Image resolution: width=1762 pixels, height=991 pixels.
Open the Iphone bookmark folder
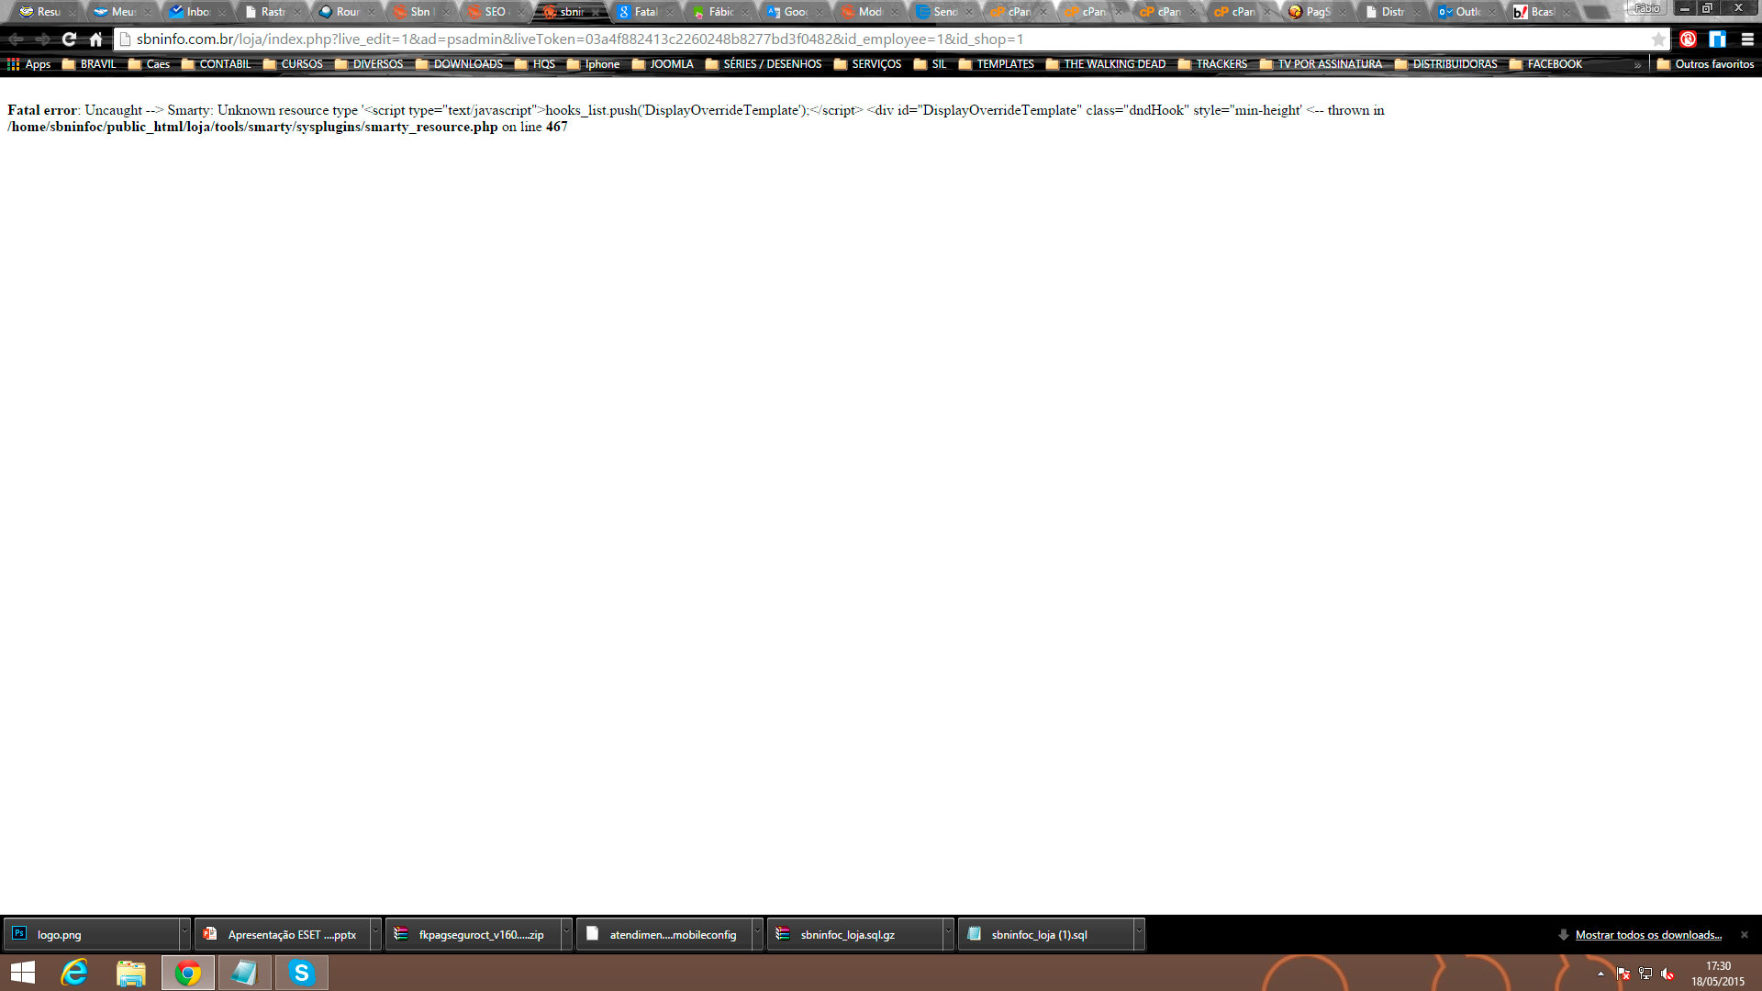(x=593, y=64)
